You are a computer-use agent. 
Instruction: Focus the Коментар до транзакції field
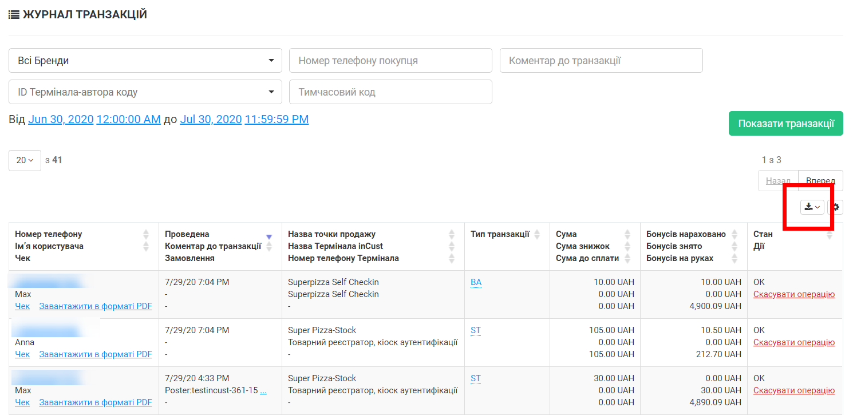pos(601,61)
